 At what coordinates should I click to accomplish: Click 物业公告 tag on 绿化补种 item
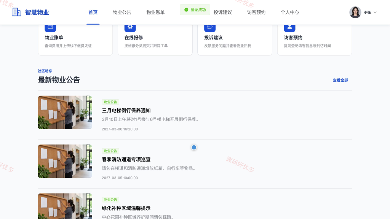pyautogui.click(x=110, y=200)
